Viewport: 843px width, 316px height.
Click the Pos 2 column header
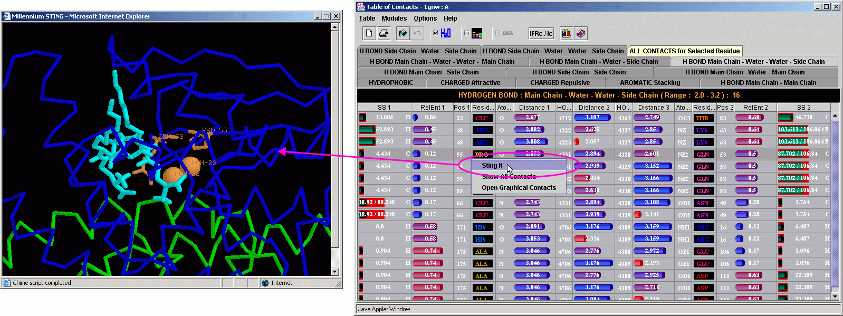(x=725, y=107)
